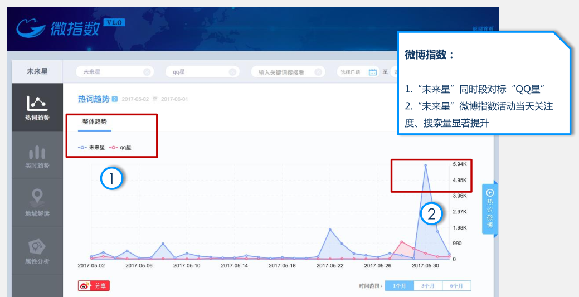Open the 属性分析 sidebar section
Image resolution: width=579 pixels, height=297 pixels.
(x=37, y=251)
